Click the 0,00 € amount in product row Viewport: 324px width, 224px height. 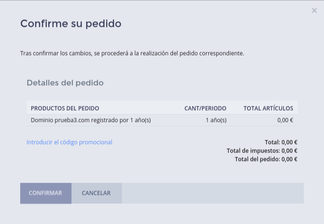point(285,120)
